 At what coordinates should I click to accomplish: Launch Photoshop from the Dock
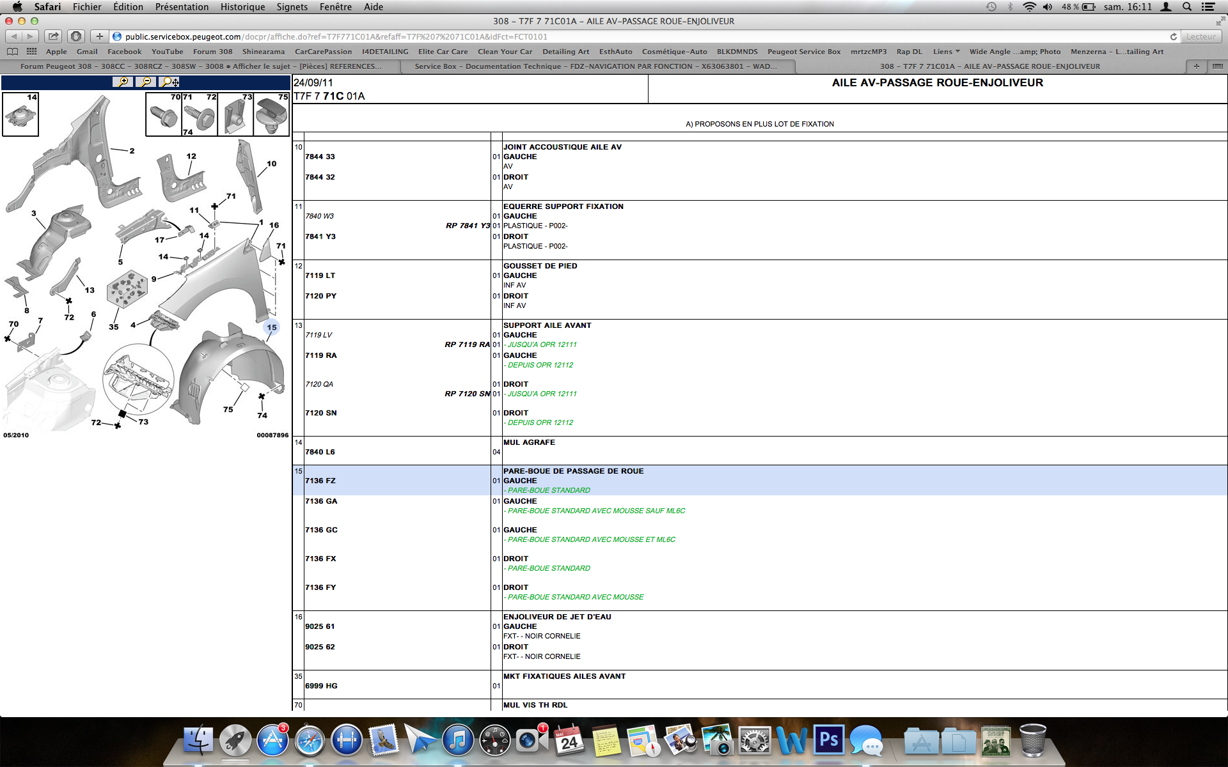[828, 740]
